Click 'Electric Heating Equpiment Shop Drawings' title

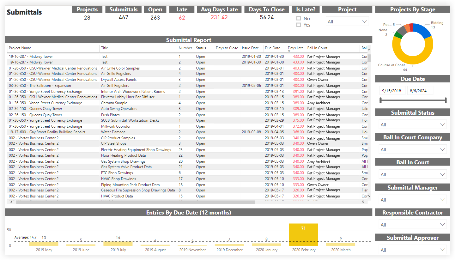[x=136, y=150]
